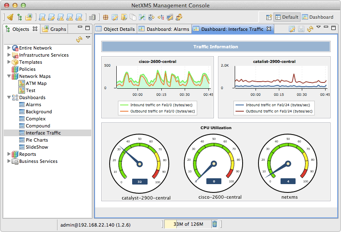Select Policies in the object tree
Screen dimensions: 341x232
coord(24,69)
